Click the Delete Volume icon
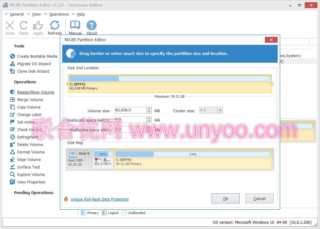This screenshot has width=320, height=229. click(x=12, y=144)
